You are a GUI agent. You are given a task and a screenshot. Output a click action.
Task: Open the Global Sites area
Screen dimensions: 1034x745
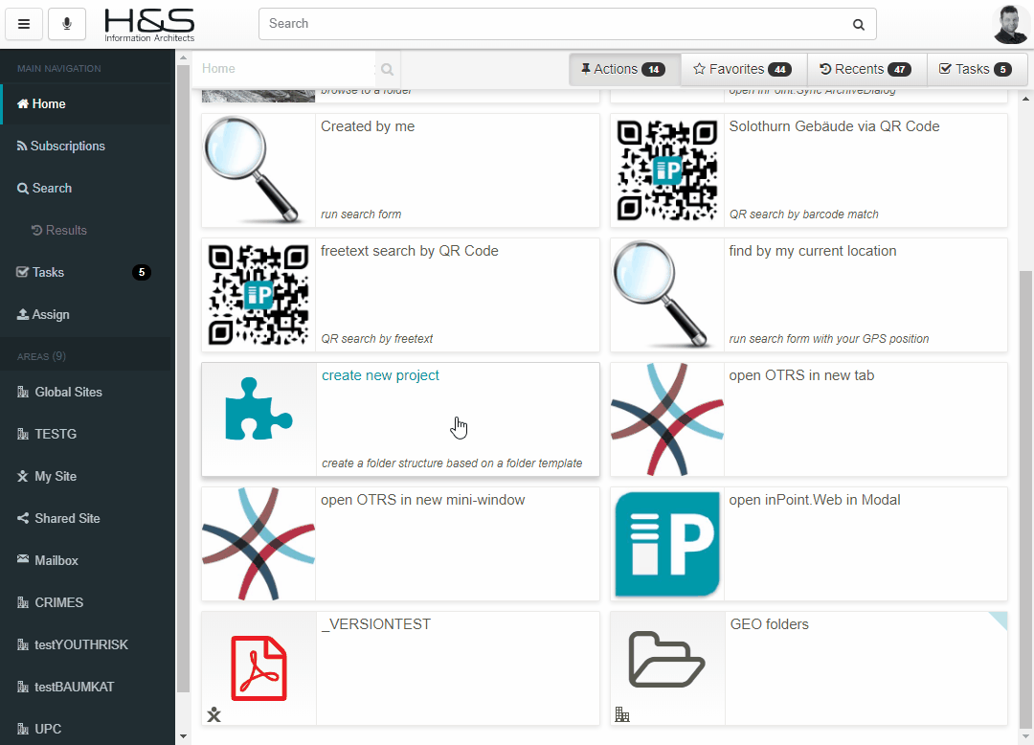(68, 393)
